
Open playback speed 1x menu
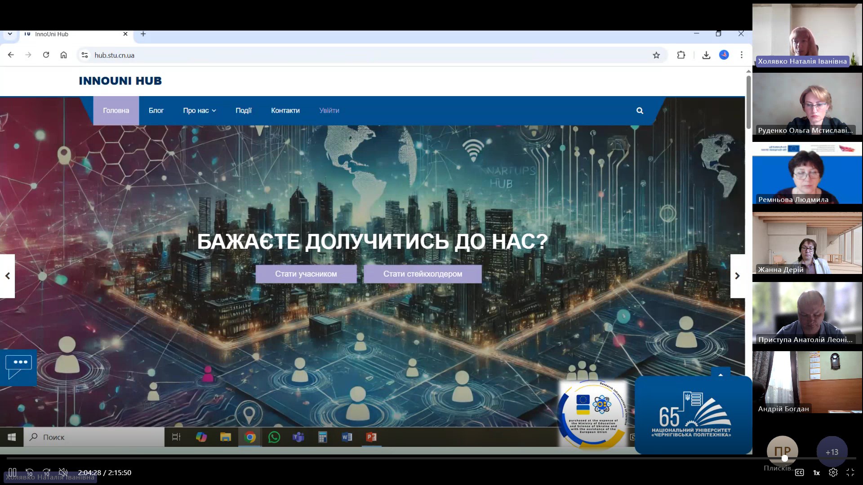point(816,472)
